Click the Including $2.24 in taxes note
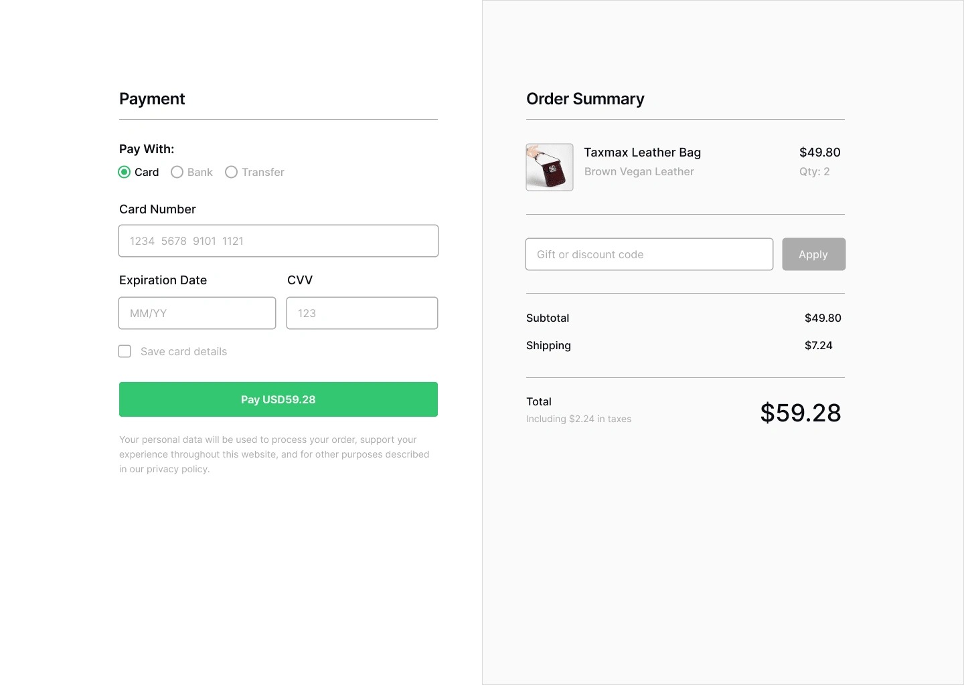The height and width of the screenshot is (685, 964). click(578, 419)
